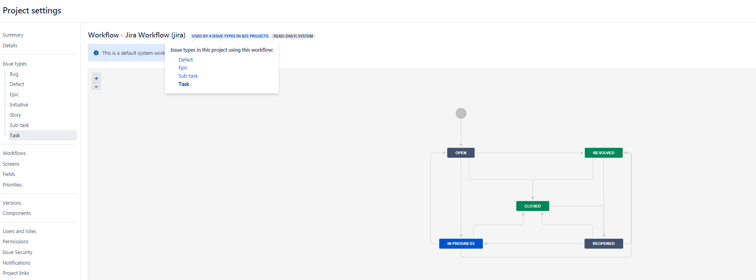The image size is (756, 280).
Task: Open Notifications in the sidebar
Action: coord(17,263)
